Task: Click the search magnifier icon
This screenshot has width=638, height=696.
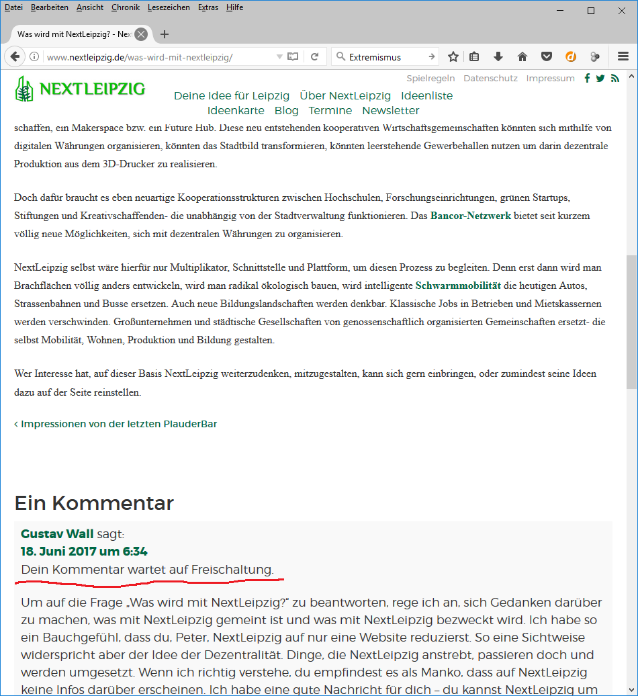Action: click(x=340, y=57)
